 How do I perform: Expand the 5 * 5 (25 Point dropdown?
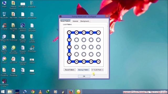click(x=97, y=70)
